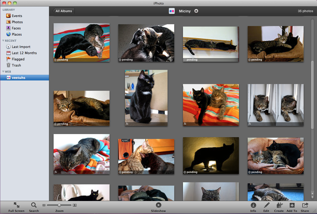317x214 pixels.
Task: Collapse the RECENT section triangle
Action: 3,41
